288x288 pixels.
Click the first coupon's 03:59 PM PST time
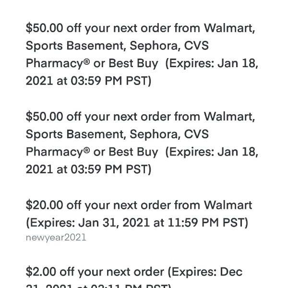[x=111, y=81]
